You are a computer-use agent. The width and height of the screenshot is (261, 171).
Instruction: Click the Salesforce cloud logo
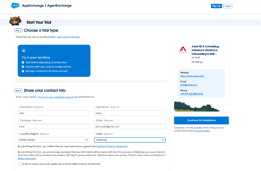[x=15, y=5]
